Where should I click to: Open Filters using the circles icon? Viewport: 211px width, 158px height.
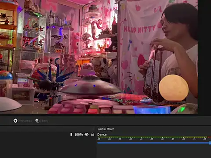37,121
